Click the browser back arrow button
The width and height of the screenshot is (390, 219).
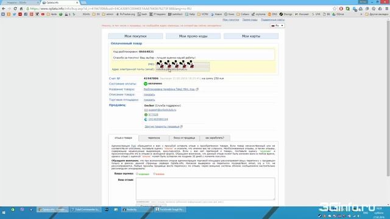point(4,9)
